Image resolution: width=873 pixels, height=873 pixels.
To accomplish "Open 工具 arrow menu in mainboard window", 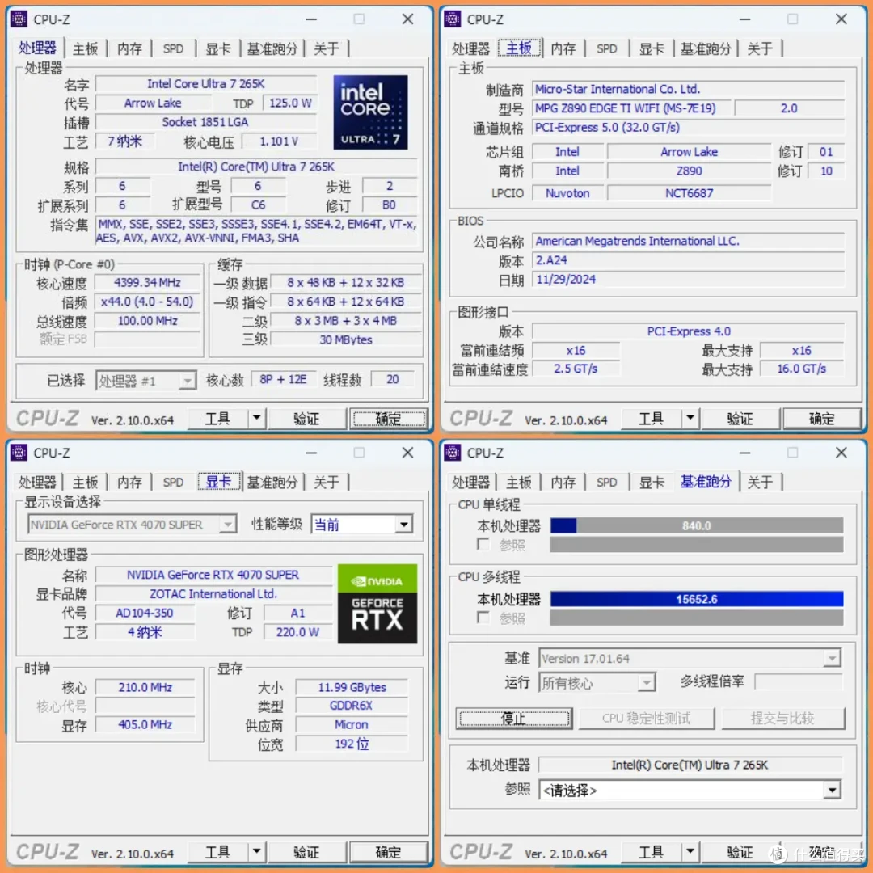I will click(690, 418).
